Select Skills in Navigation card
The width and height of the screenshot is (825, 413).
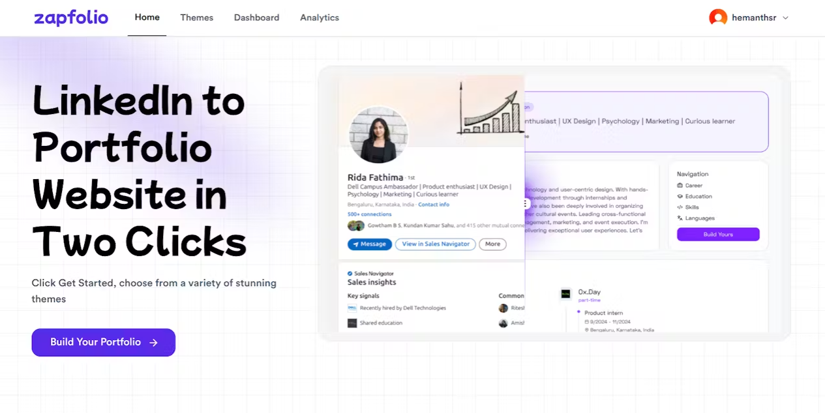692,207
